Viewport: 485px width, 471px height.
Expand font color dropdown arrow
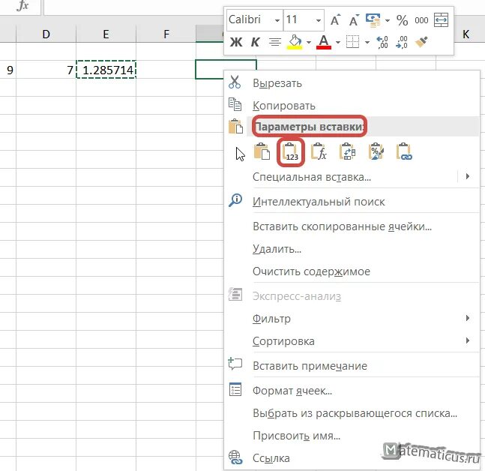click(338, 42)
